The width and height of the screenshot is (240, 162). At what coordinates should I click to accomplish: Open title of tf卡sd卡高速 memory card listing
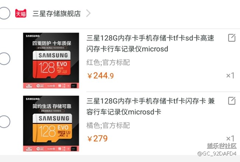(x=150, y=43)
